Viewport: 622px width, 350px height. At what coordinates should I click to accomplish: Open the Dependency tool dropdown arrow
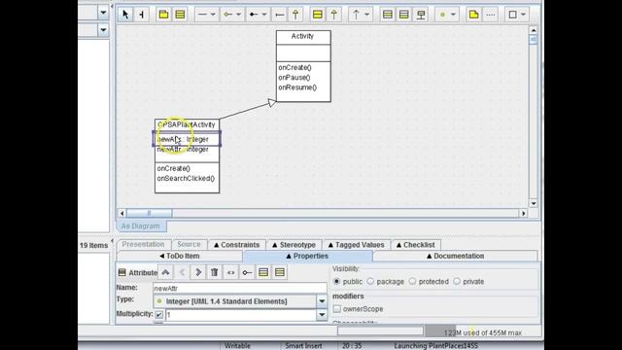click(x=366, y=15)
